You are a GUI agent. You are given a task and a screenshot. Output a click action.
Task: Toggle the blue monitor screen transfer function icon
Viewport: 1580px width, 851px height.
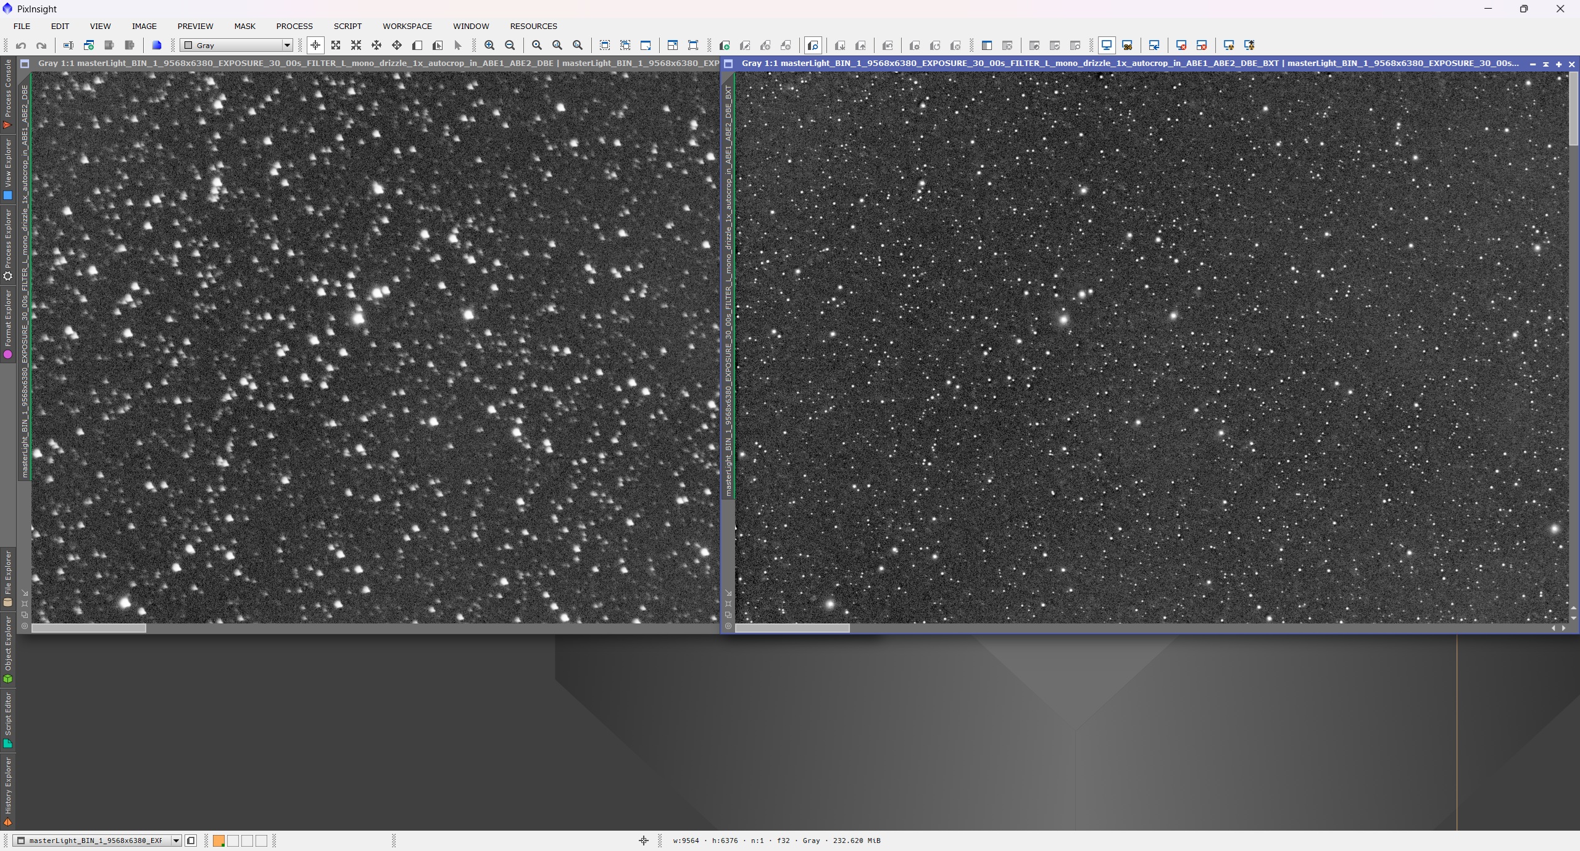[x=1107, y=45]
